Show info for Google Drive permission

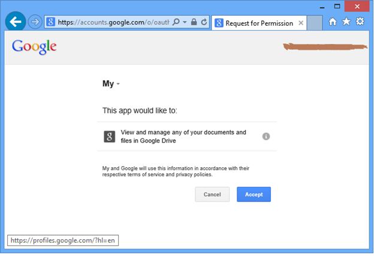(266, 137)
